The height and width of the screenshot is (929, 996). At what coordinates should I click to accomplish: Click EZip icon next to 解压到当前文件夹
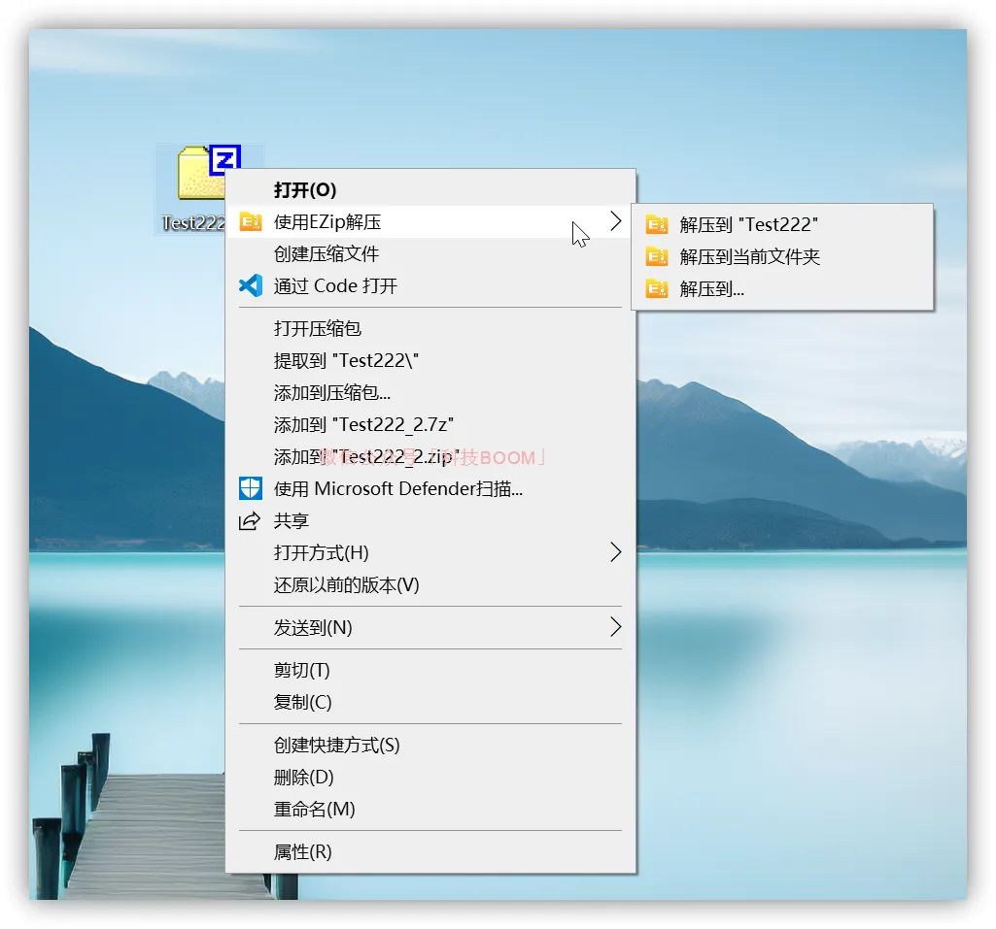point(657,256)
